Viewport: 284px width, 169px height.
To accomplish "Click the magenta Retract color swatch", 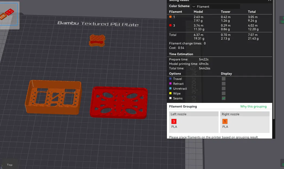I will (x=170, y=84).
